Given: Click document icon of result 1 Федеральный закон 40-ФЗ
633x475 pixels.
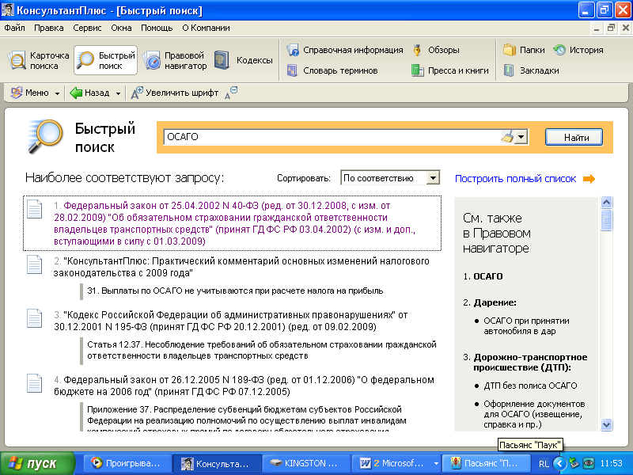Looking at the screenshot, I should (x=35, y=209).
